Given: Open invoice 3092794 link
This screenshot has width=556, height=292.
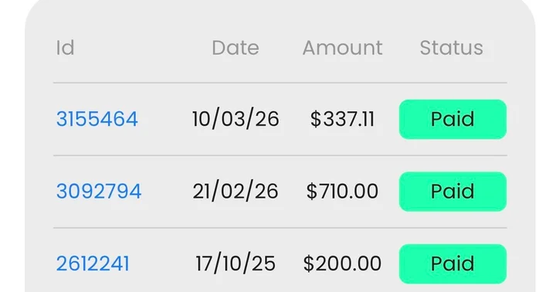Looking at the screenshot, I should tap(99, 192).
